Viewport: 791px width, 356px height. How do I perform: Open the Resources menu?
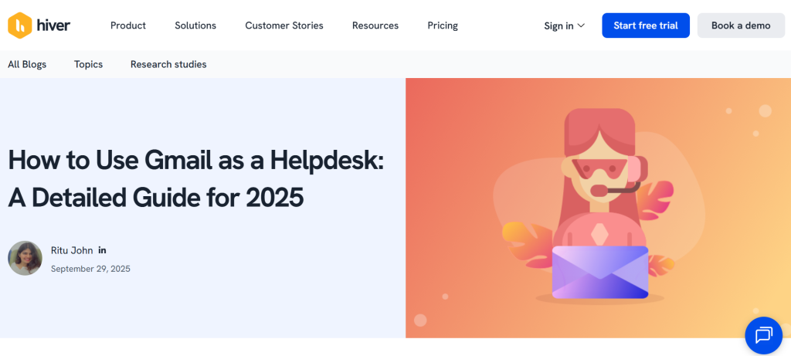tap(375, 25)
